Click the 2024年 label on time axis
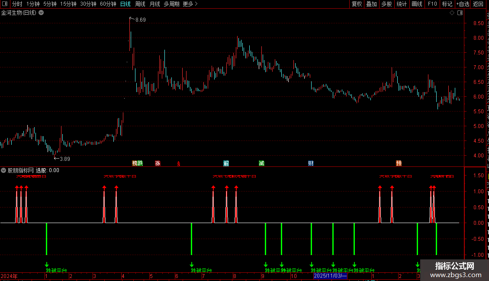489x281 pixels. pos(9,276)
